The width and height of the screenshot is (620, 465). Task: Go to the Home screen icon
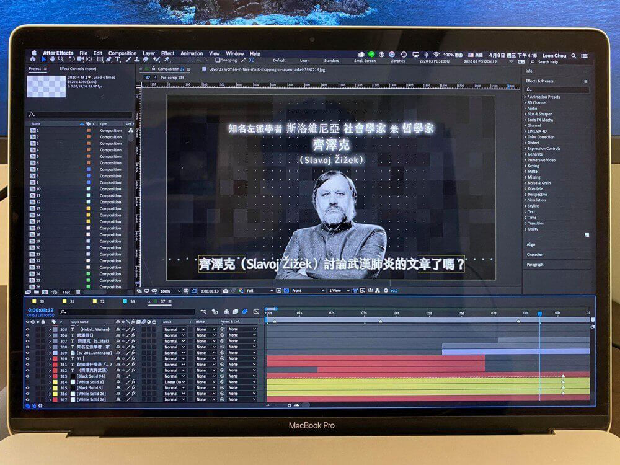(33, 60)
